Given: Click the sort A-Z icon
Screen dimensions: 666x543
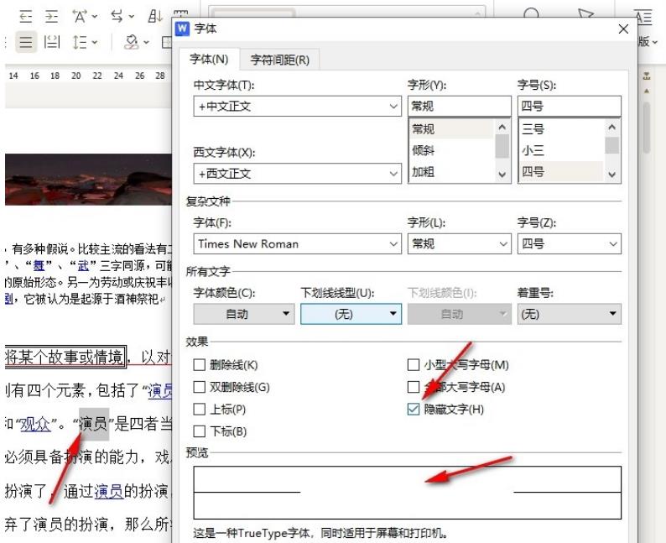Looking at the screenshot, I should click(155, 17).
